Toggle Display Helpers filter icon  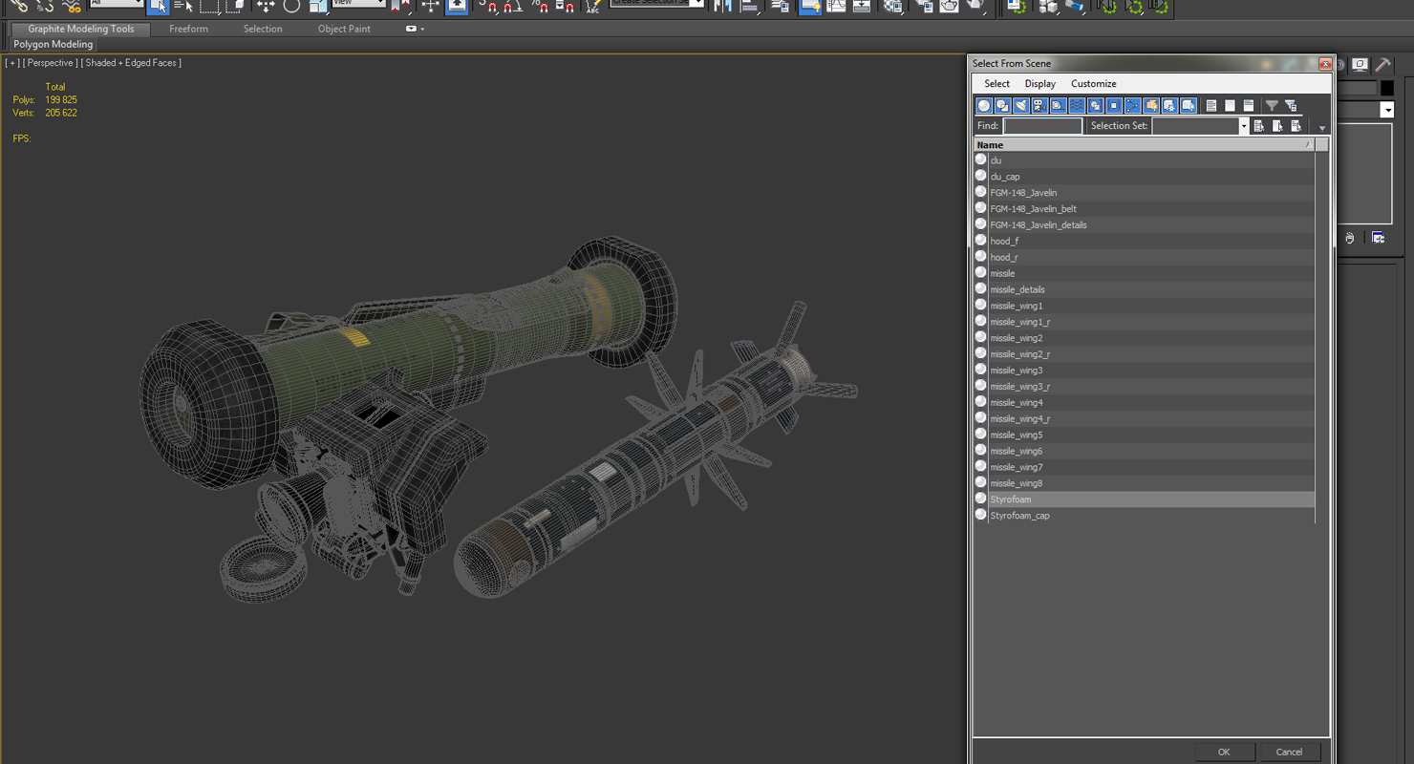click(x=1059, y=105)
